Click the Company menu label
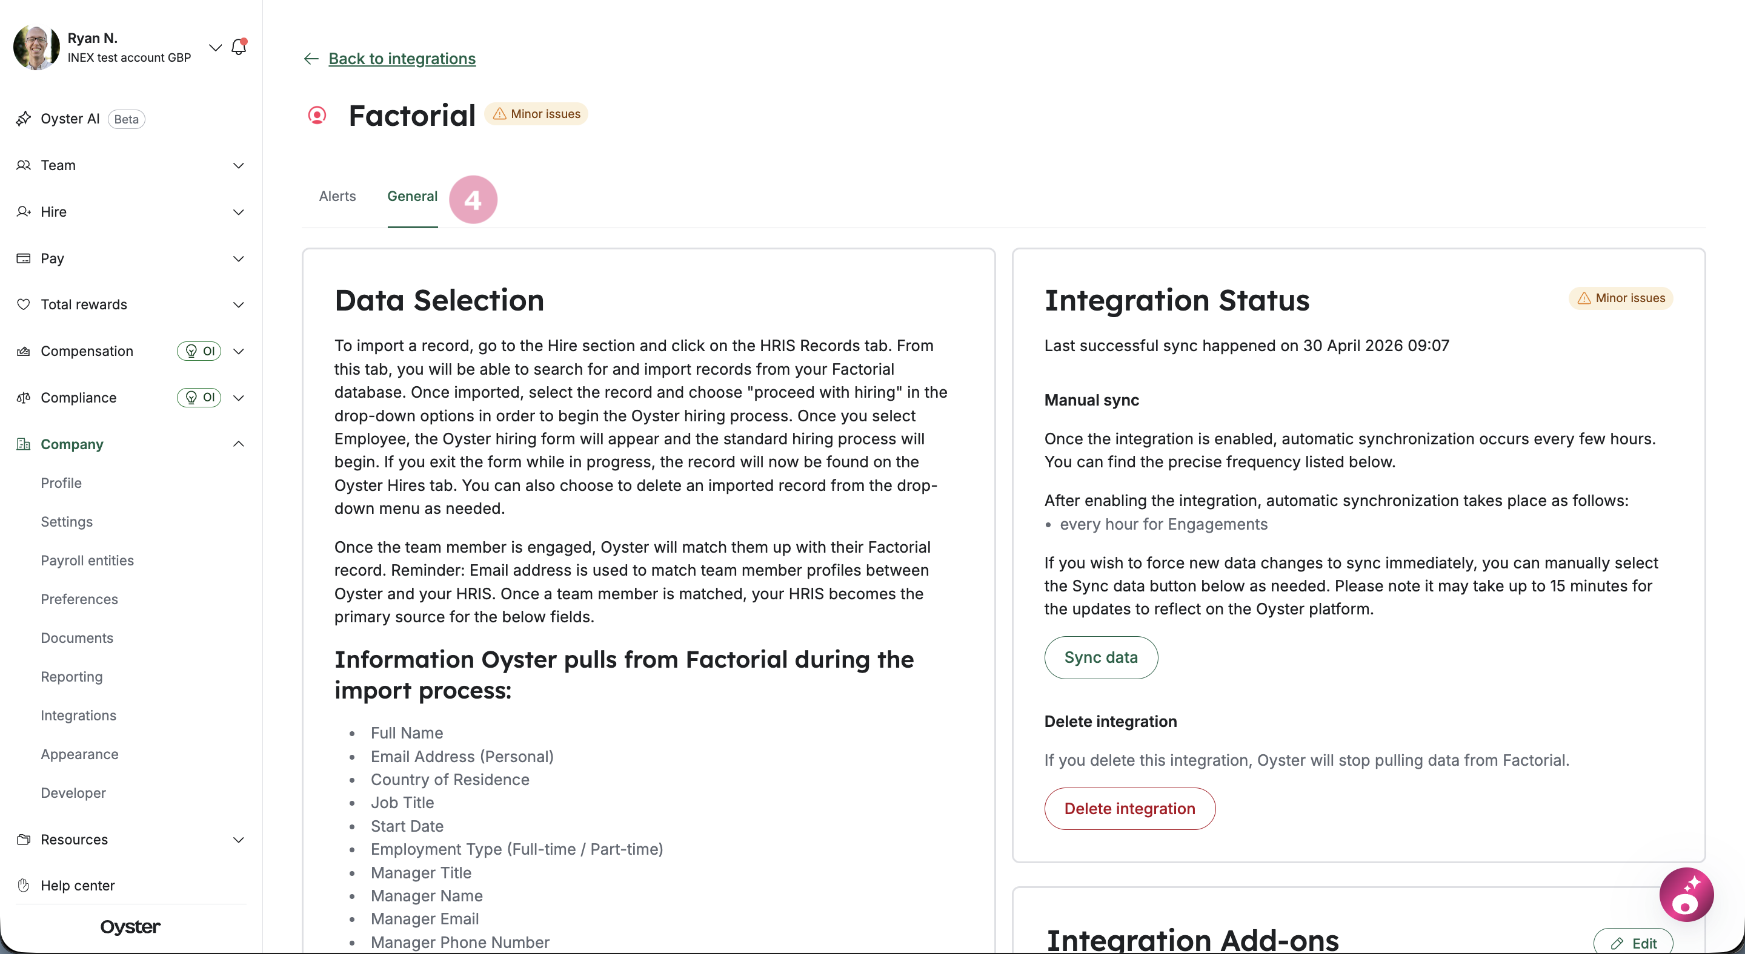 click(72, 444)
